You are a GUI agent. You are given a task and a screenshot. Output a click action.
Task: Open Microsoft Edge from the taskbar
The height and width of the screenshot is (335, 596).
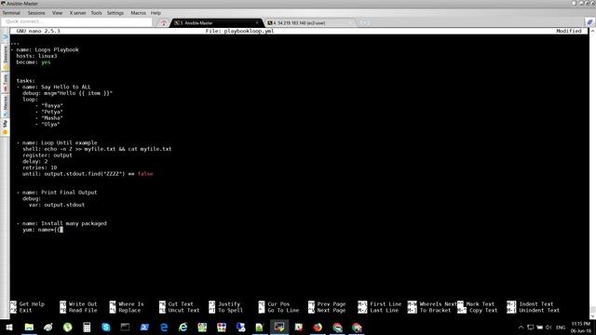[x=164, y=328]
